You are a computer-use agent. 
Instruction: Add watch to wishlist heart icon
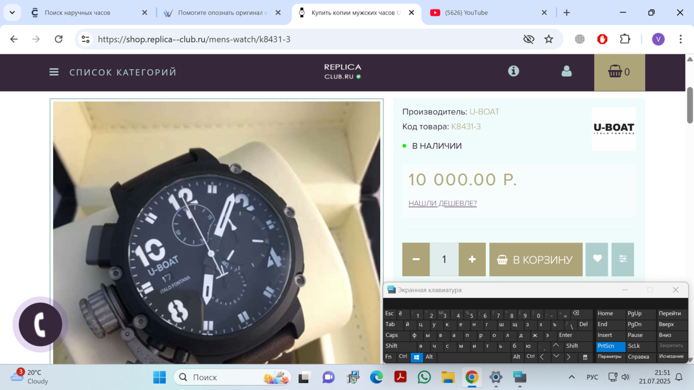point(597,259)
